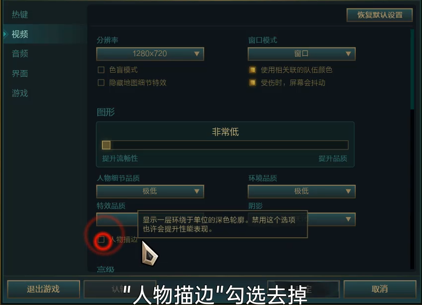This screenshot has height=305, width=422.
Task: Disable the 受伤时屏幕会抖动 checkbox
Action: pyautogui.click(x=253, y=83)
